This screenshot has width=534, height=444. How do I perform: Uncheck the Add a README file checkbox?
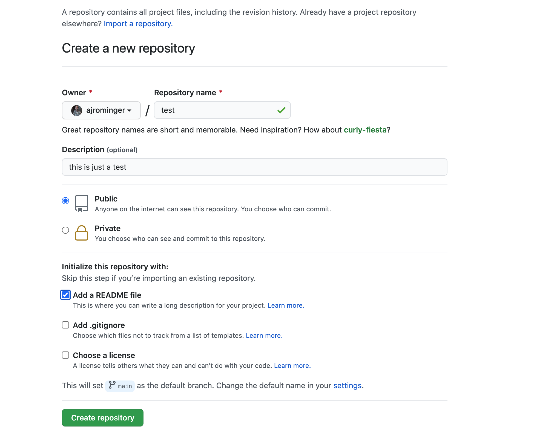(x=65, y=295)
